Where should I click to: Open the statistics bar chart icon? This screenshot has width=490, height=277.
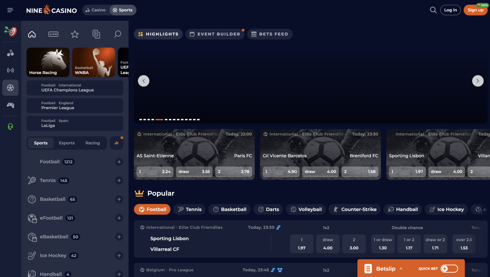[116, 143]
